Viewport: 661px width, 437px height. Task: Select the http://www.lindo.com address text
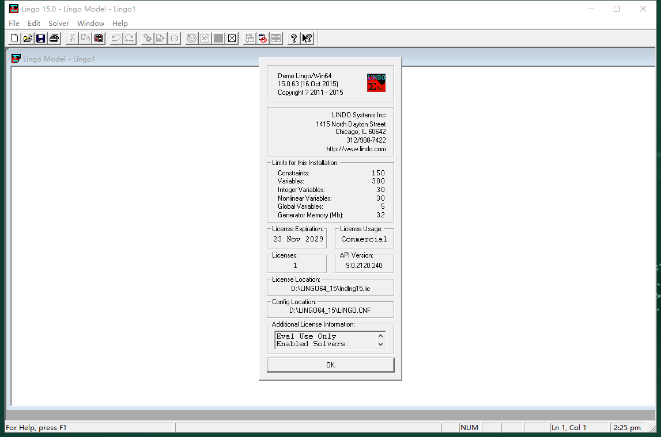pos(356,149)
